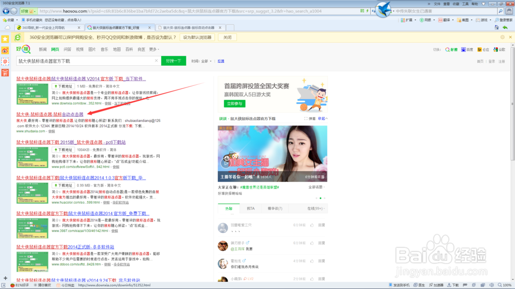Click the greyed forward navigation arrow
Viewport: 515px width, 289px height.
(x=14, y=11)
